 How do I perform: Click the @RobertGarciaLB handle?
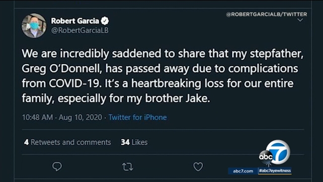coord(80,30)
